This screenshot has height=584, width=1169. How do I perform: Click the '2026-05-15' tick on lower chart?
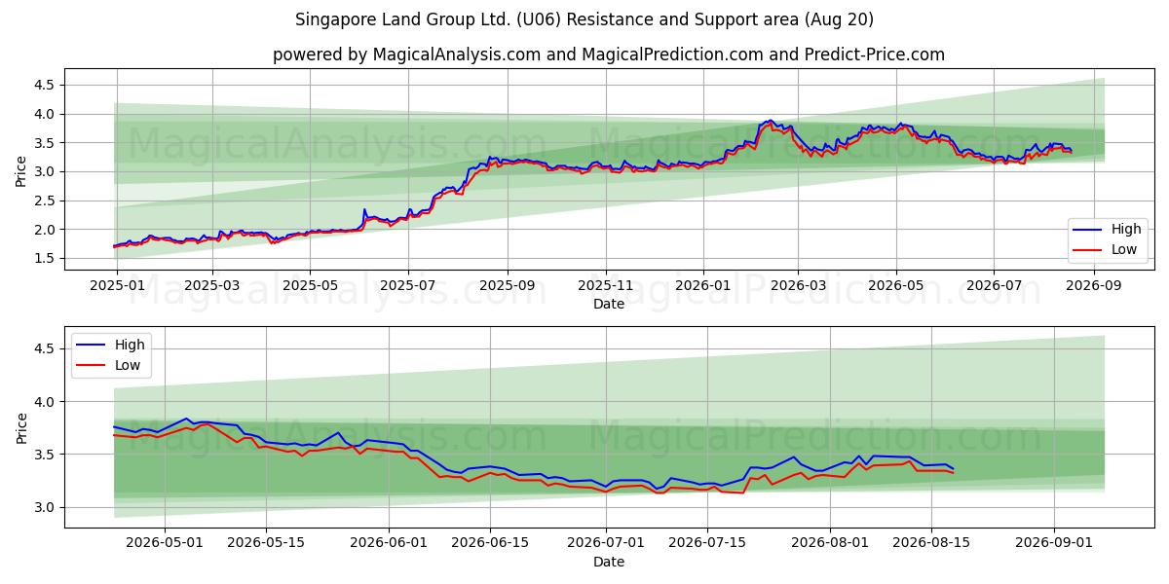(x=267, y=543)
